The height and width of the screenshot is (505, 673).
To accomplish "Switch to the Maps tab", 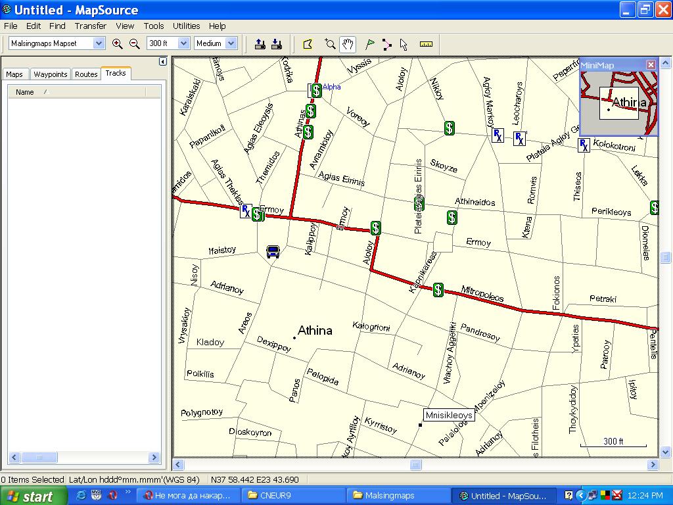I will click(x=14, y=74).
